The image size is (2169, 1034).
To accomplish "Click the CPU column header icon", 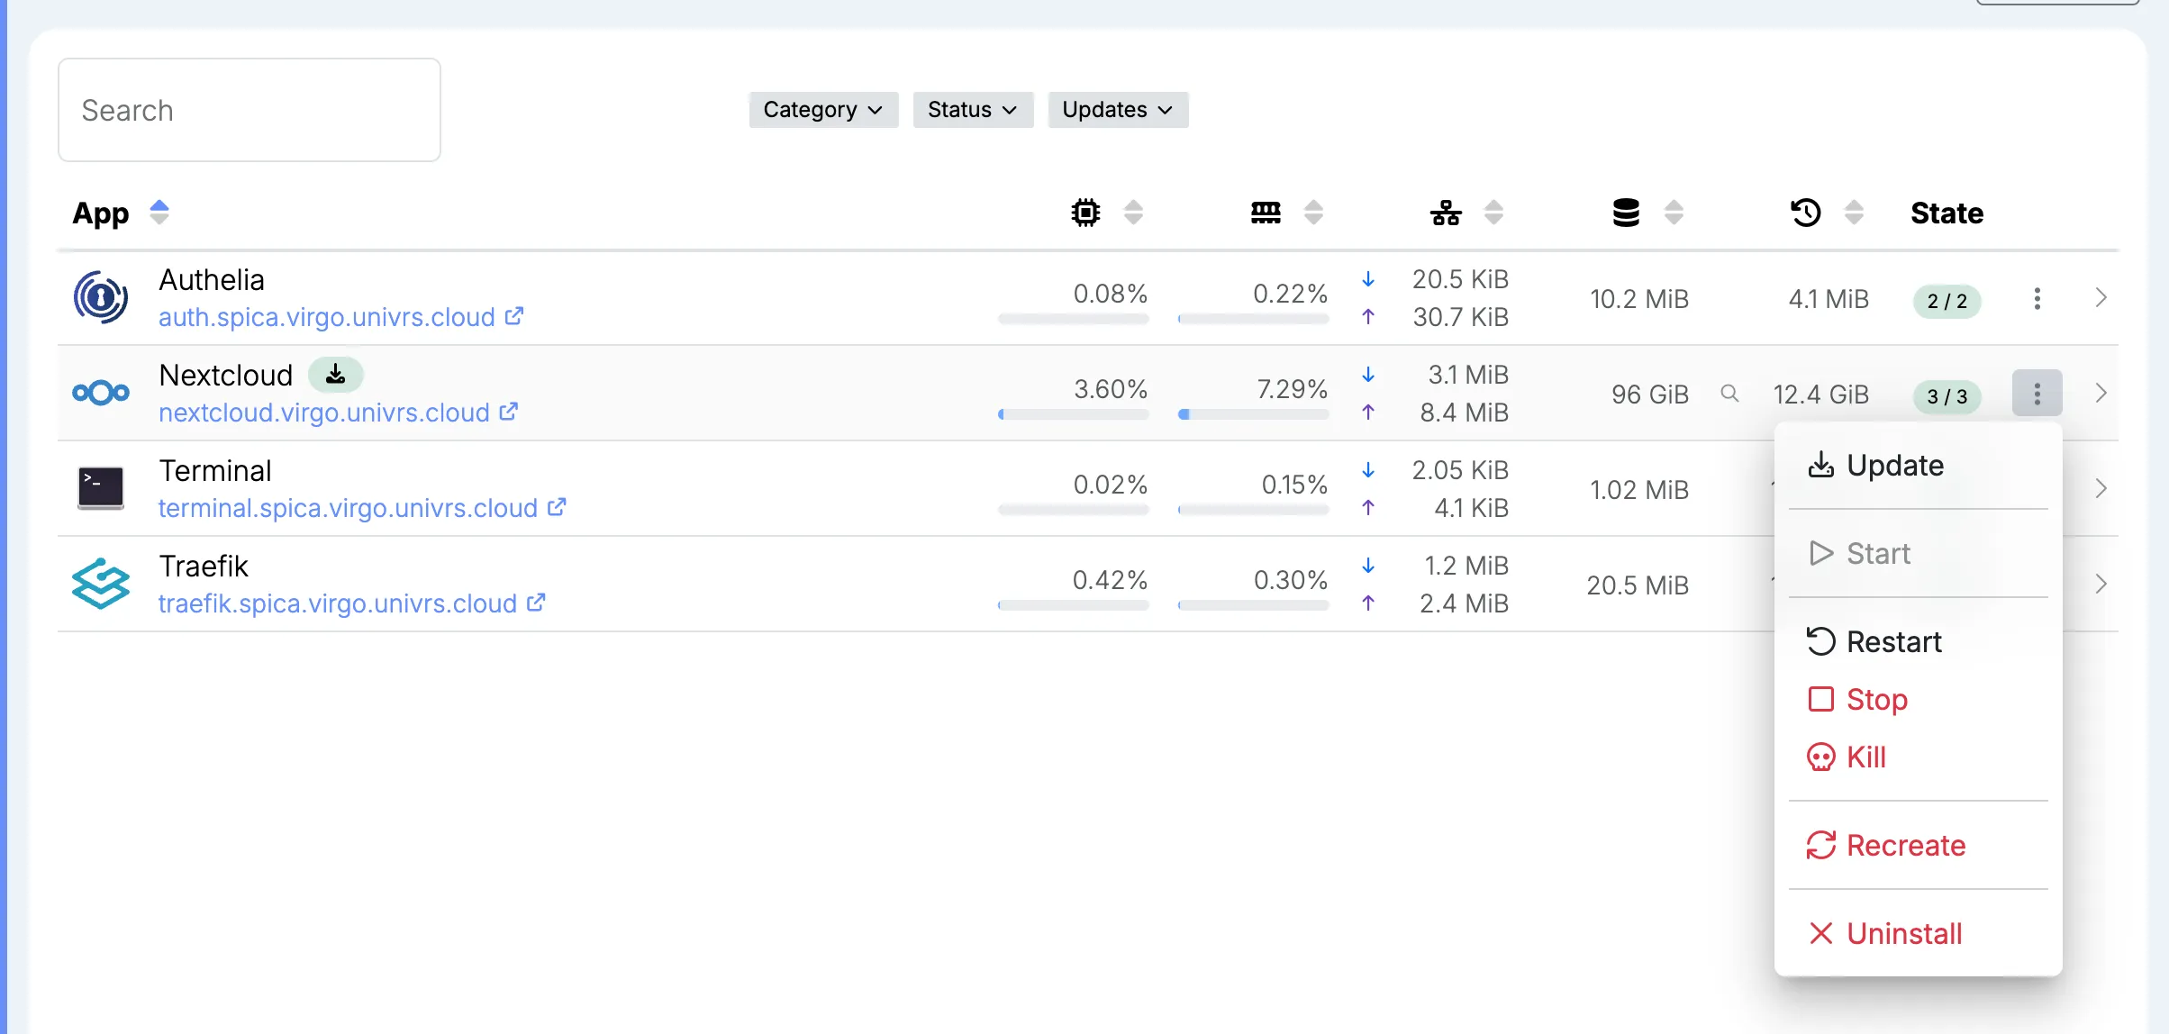I will click(x=1085, y=213).
